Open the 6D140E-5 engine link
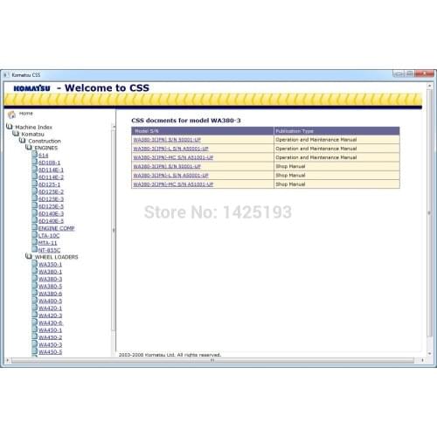This screenshot has width=437, height=437. point(51,221)
